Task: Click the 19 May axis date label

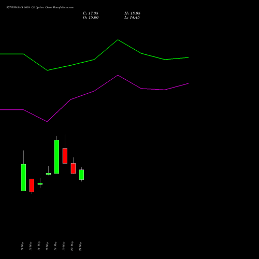Action: 64,246
